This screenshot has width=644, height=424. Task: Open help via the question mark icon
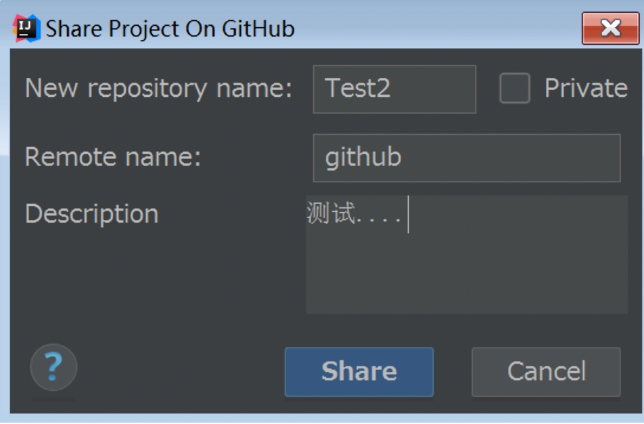(x=53, y=367)
